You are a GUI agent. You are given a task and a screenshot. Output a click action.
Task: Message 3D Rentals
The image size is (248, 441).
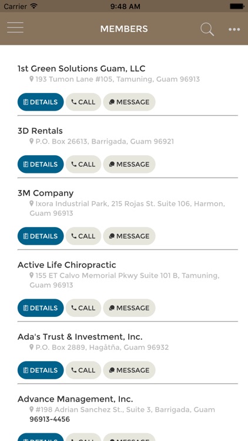coord(129,164)
